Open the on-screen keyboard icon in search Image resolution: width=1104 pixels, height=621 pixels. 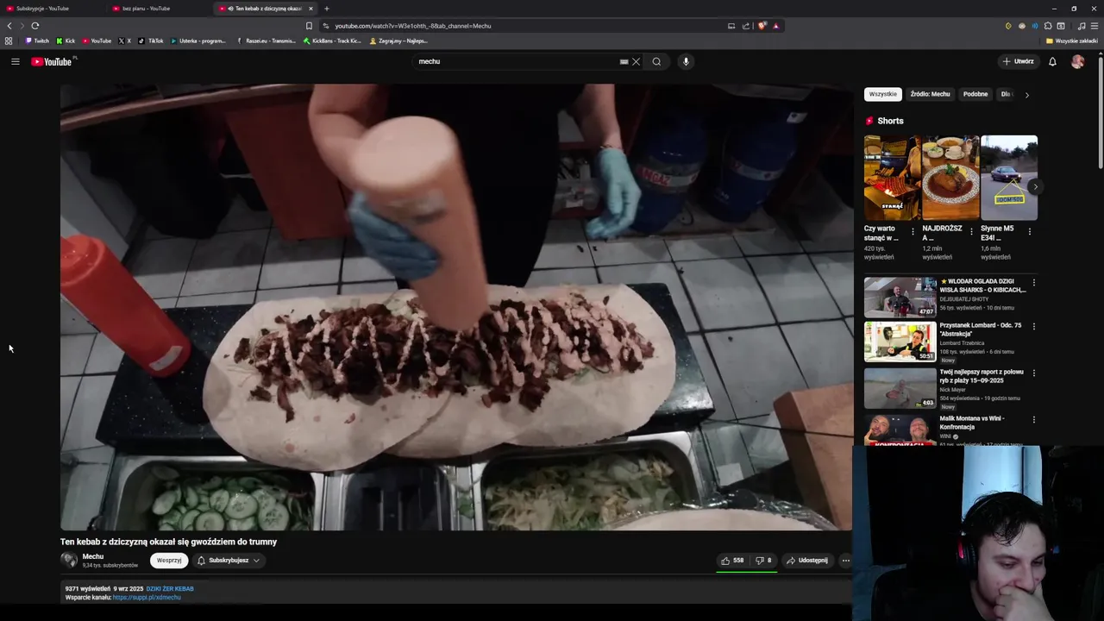624,61
